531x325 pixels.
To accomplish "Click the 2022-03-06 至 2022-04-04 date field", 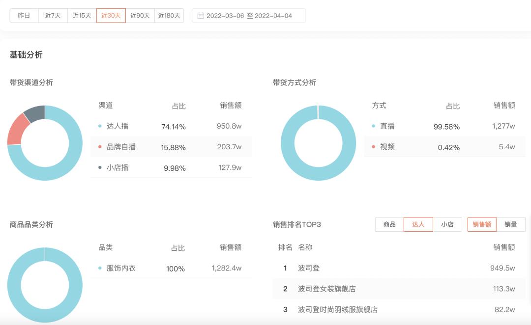I will pos(251,15).
